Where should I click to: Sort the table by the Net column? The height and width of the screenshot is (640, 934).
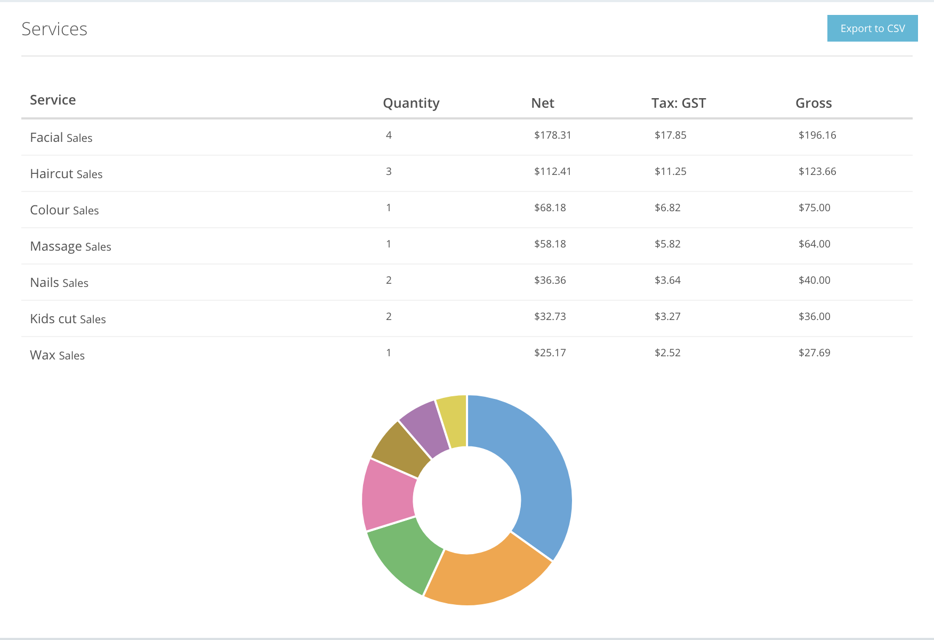coord(542,103)
